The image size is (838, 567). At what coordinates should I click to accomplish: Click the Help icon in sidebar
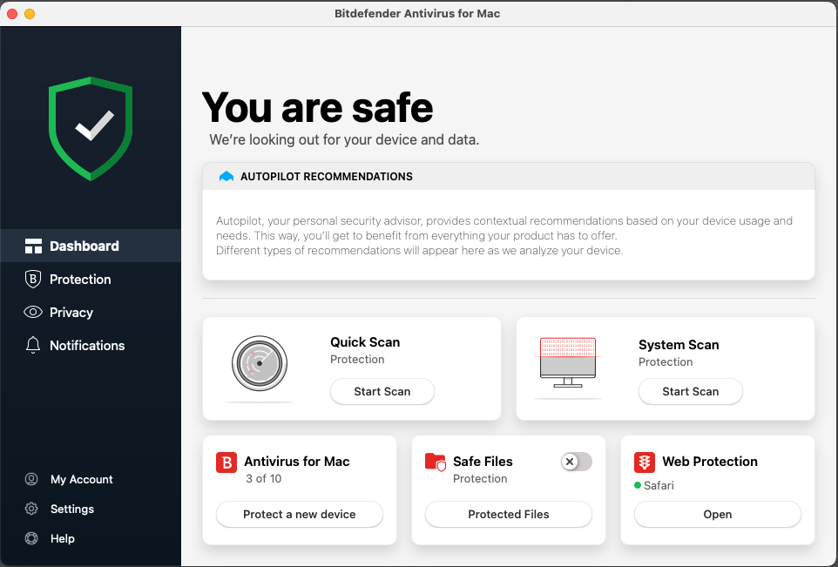(x=33, y=538)
